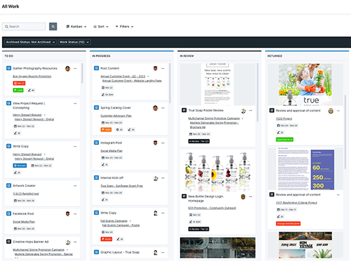Expand the Archived Status: Not Archived filter

(30, 42)
